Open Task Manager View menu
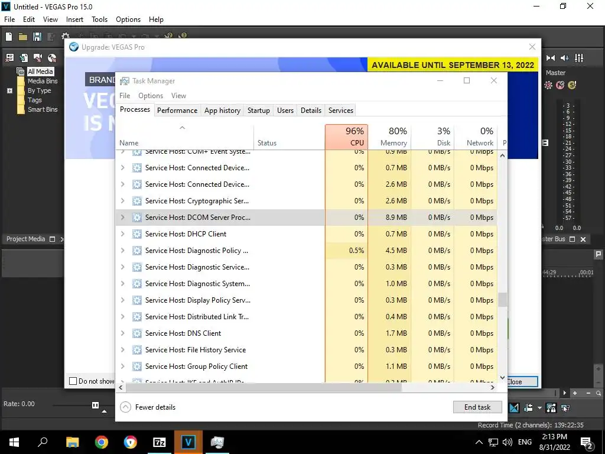Image resolution: width=605 pixels, height=454 pixels. click(x=178, y=96)
